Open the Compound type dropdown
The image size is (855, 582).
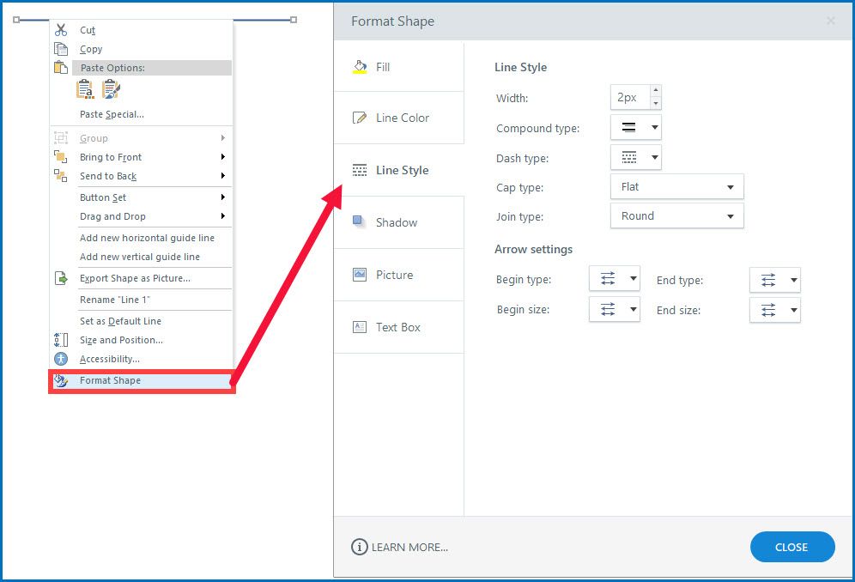coord(636,128)
